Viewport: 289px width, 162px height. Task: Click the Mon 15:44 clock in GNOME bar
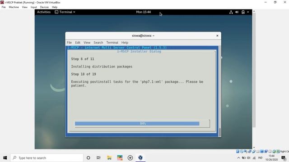coord(144,12)
